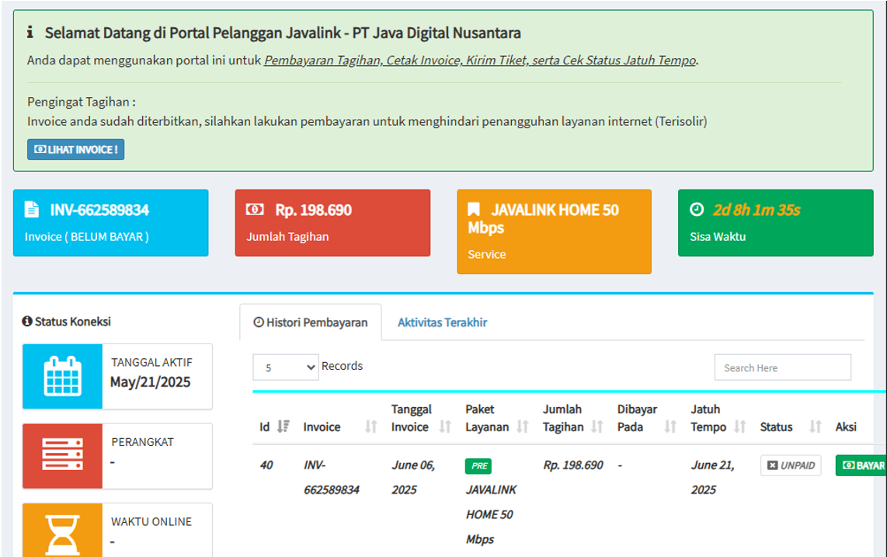Click the UNPAID status badge
Viewport: 887px width, 557px height.
point(791,465)
